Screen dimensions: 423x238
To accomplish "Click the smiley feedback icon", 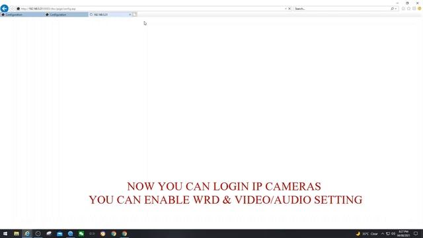I will click(420, 9).
